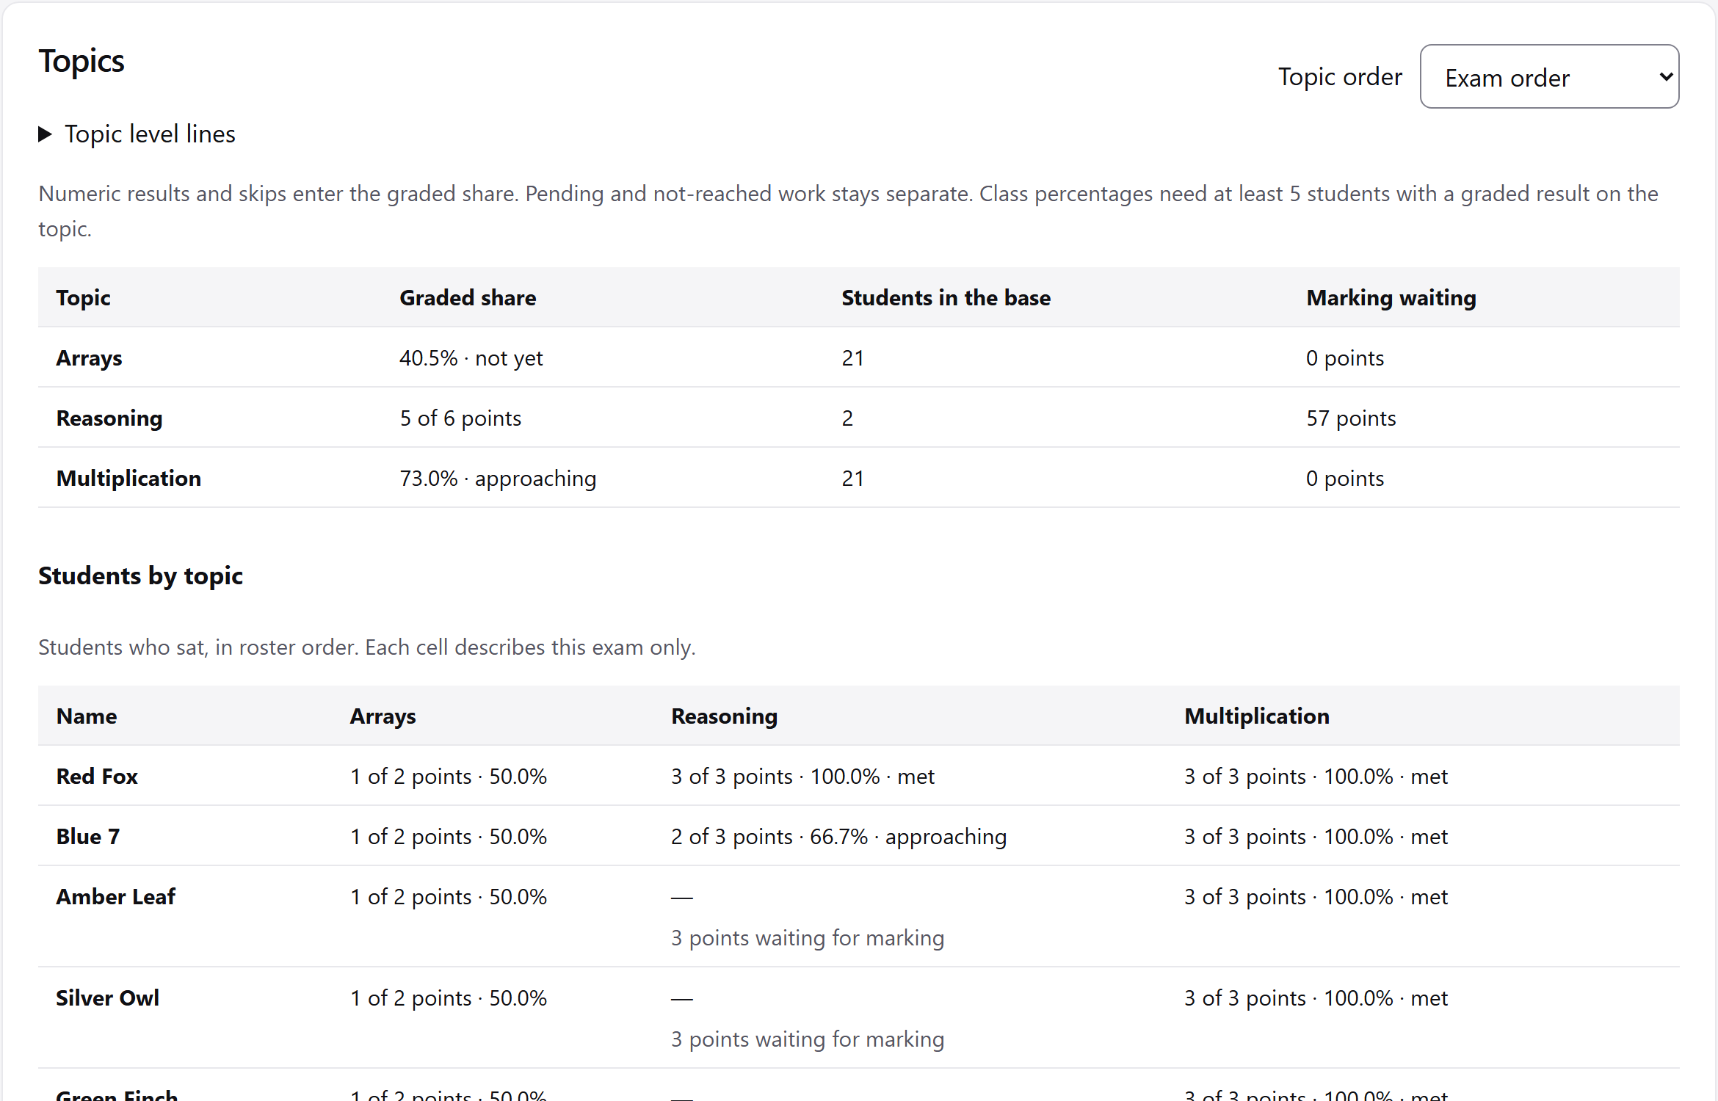The height and width of the screenshot is (1101, 1718).
Task: Select the Amber Leaf student name
Action: [x=116, y=897]
